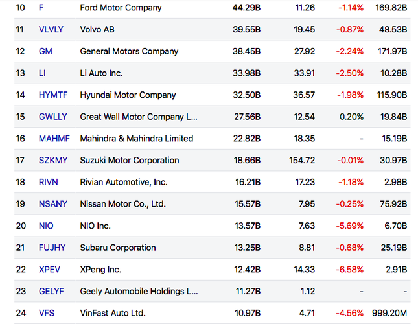This screenshot has width=418, height=324.
Task: Open the F ticker symbol link
Action: [41, 8]
